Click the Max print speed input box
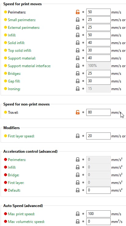 (98, 214)
